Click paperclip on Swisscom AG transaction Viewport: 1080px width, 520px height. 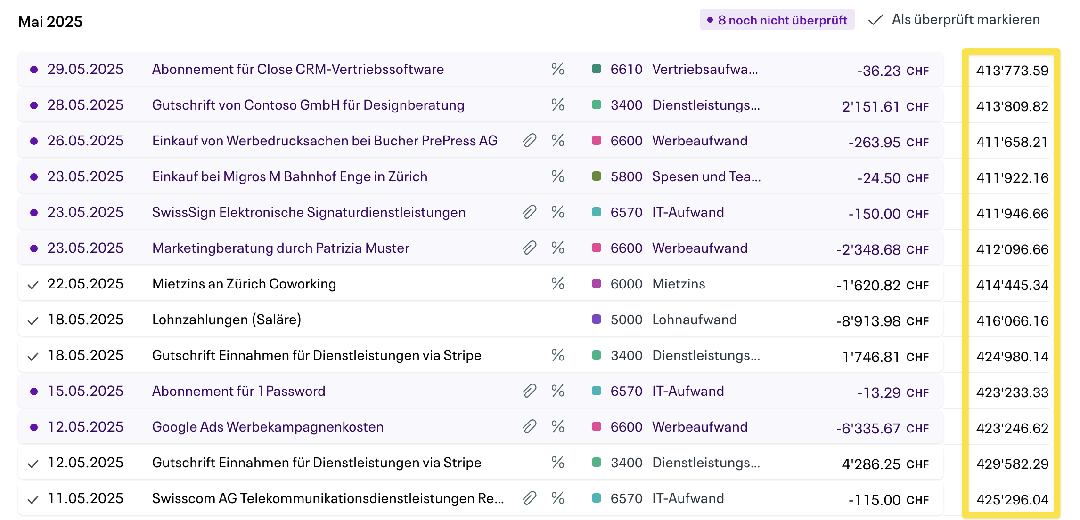pos(529,498)
